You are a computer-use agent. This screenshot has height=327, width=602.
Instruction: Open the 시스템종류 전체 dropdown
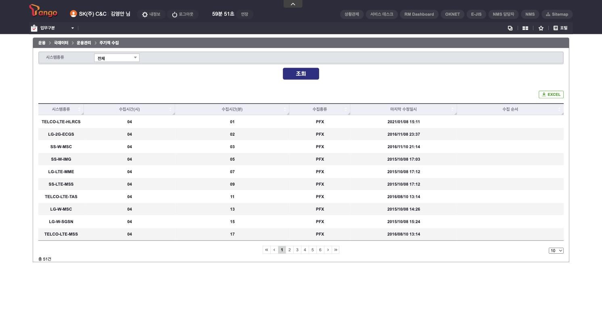click(117, 58)
